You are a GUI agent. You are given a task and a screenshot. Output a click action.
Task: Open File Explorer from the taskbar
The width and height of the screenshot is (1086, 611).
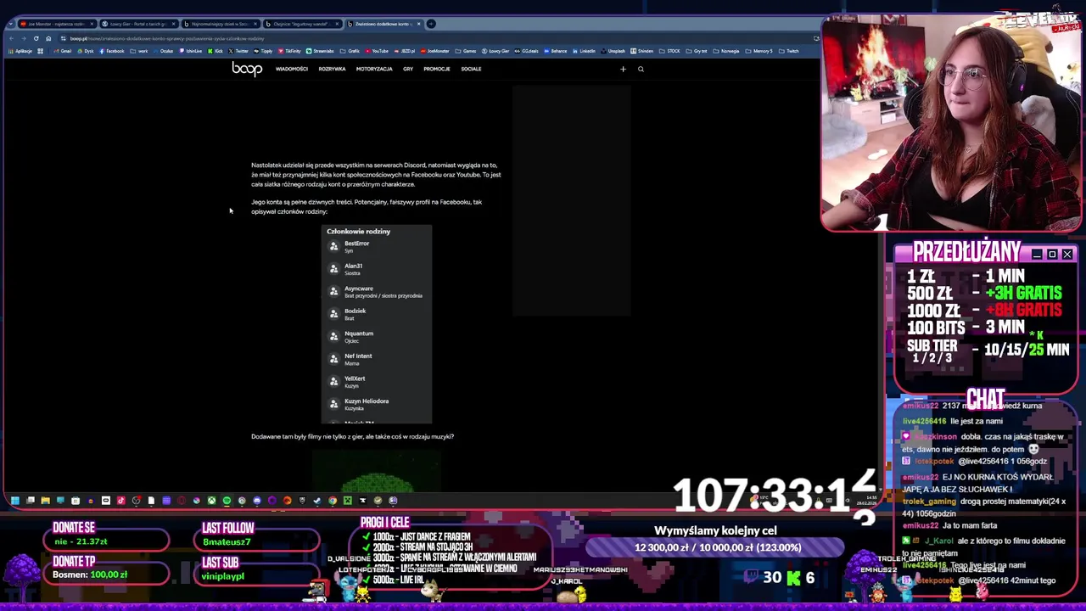point(45,501)
